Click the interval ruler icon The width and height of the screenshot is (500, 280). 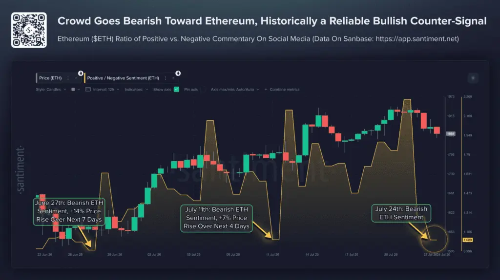[88, 90]
